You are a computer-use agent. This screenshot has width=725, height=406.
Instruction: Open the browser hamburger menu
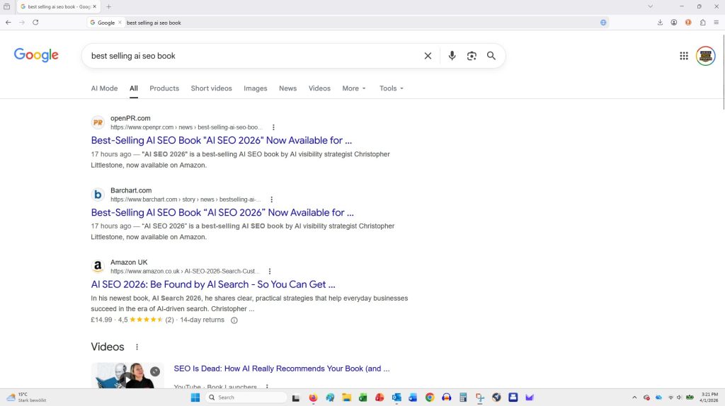[717, 22]
